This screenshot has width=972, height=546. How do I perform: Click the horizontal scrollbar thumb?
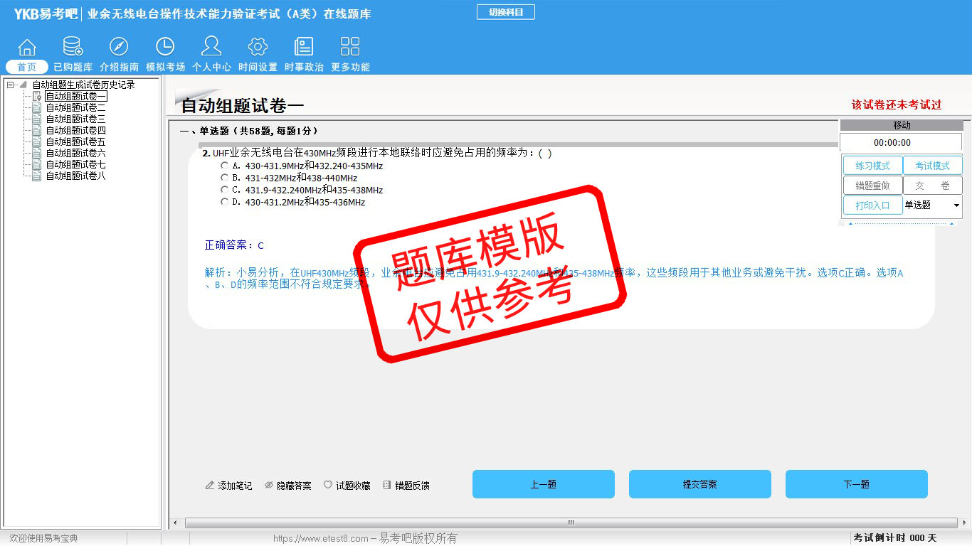[x=570, y=523]
